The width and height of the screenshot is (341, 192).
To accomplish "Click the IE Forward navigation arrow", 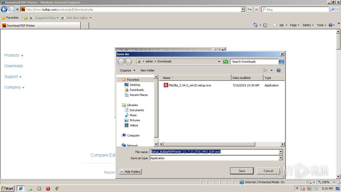I will click(x=11, y=10).
